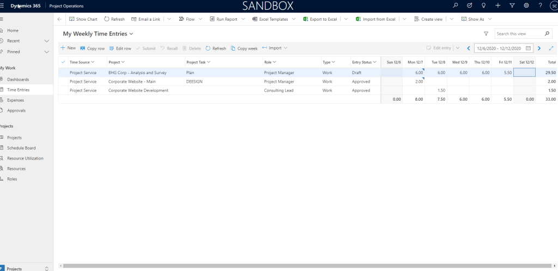Image resolution: width=558 pixels, height=271 pixels.
Task: Open the Settings gear icon
Action: coord(526,5)
